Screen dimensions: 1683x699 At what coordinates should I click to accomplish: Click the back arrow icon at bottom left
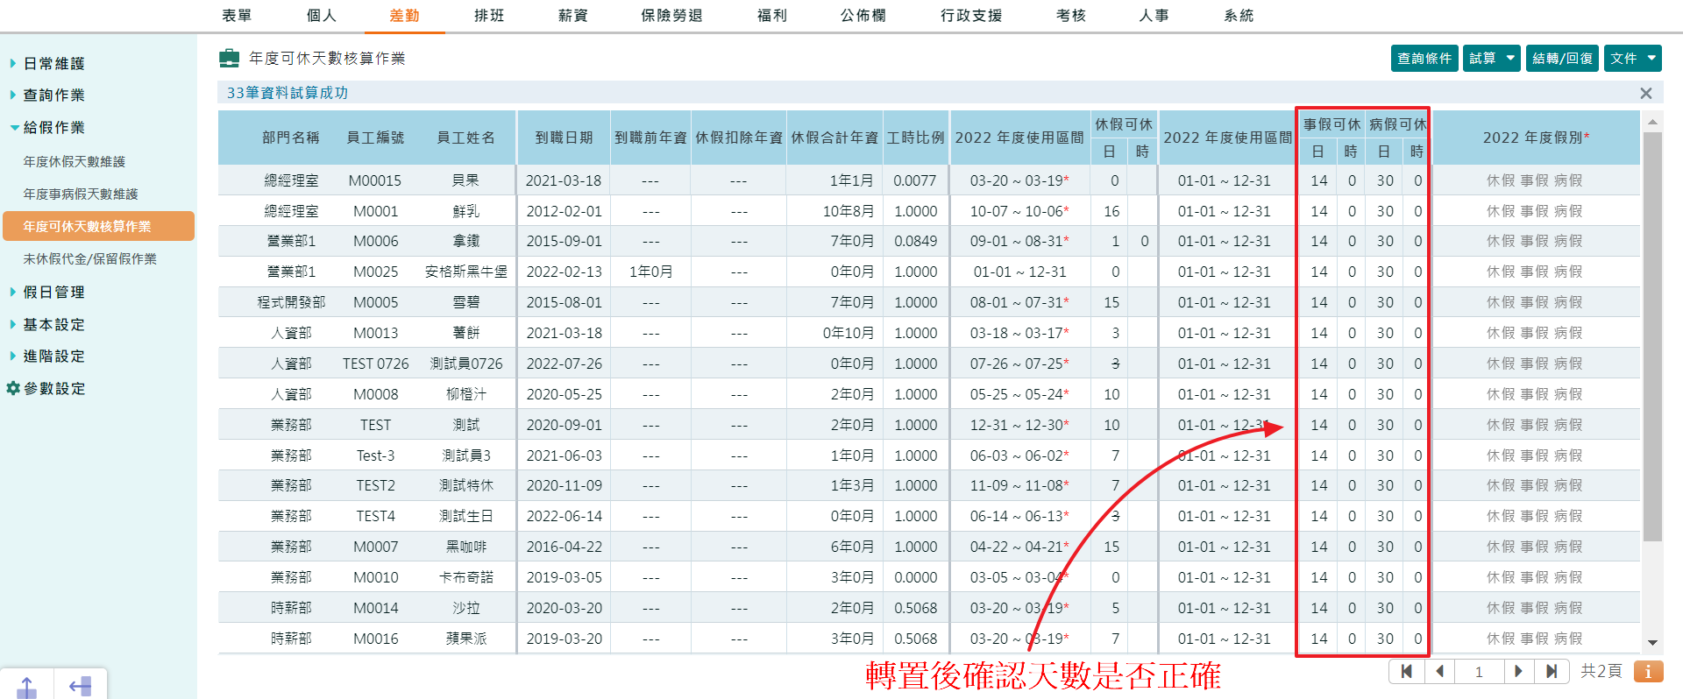(x=81, y=686)
